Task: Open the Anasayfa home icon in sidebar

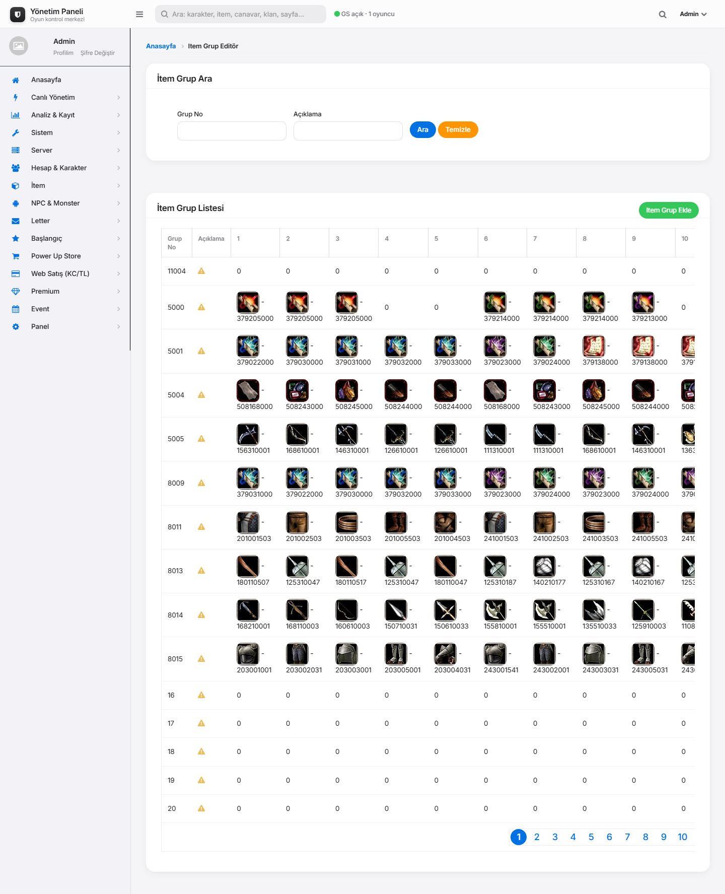Action: pyautogui.click(x=16, y=80)
